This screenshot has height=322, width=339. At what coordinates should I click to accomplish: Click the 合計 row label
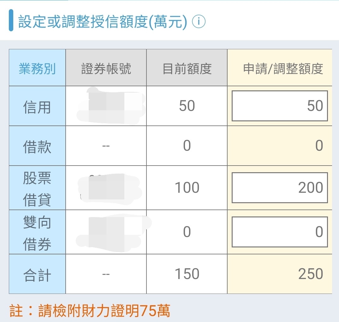coord(37,273)
